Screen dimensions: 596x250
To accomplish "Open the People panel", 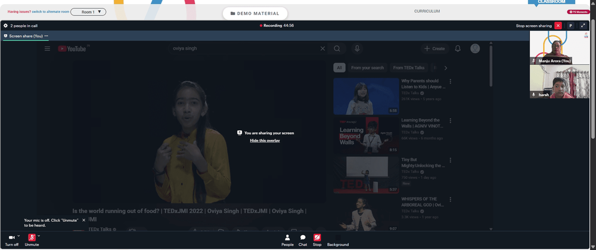I will pos(287,240).
